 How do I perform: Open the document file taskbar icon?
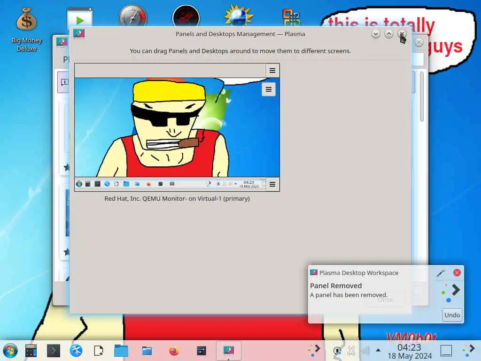pyautogui.click(x=99, y=351)
